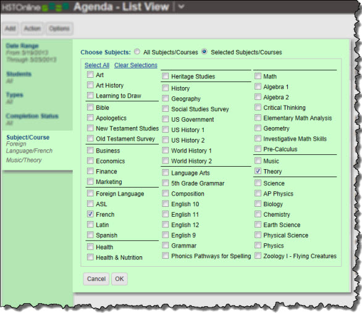
Task: Uncheck the French checkbox
Action: pos(90,214)
